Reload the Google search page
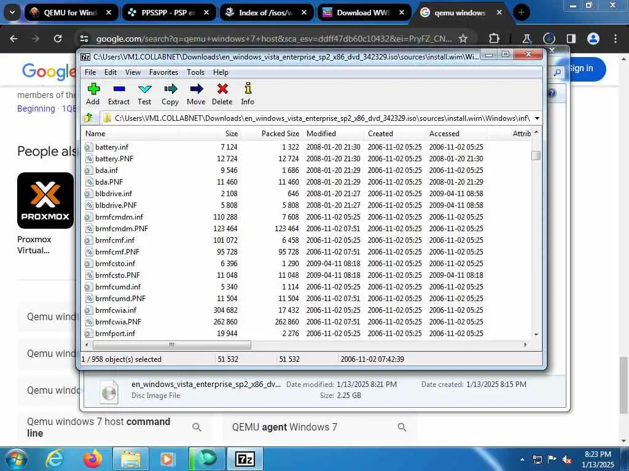This screenshot has width=629, height=471. 58,39
